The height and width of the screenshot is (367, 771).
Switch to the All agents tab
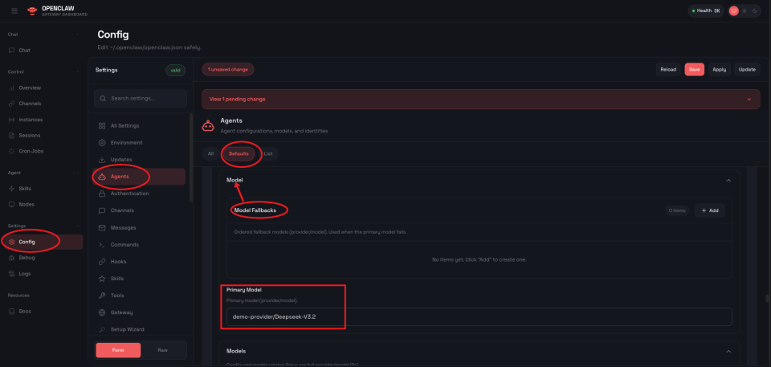click(210, 153)
